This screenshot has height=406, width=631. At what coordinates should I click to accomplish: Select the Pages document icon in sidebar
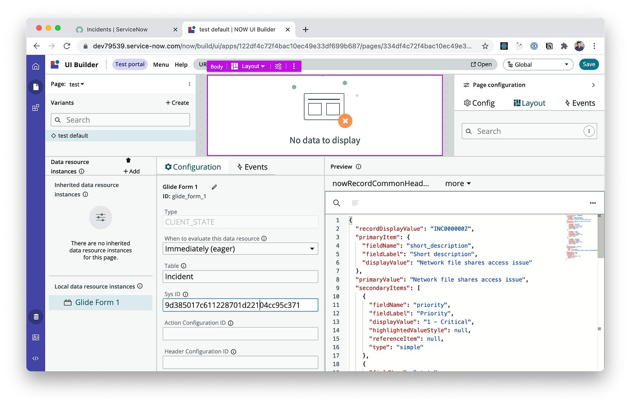pyautogui.click(x=36, y=87)
